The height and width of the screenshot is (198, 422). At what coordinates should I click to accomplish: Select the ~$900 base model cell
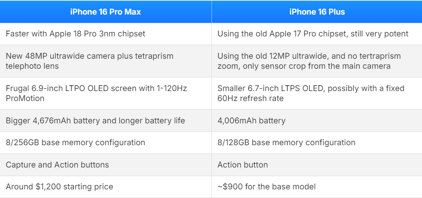267,187
